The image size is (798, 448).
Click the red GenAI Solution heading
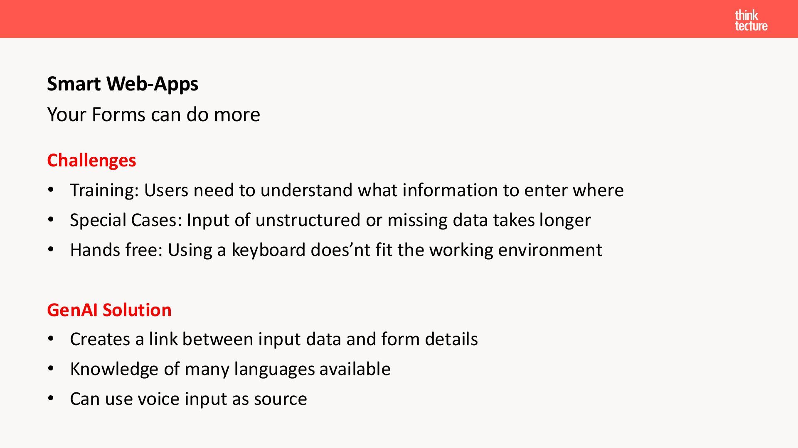(x=109, y=310)
